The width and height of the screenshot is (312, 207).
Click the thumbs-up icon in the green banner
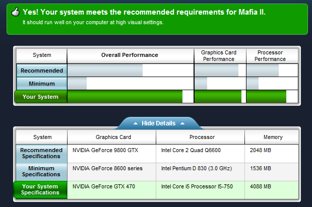[15, 12]
